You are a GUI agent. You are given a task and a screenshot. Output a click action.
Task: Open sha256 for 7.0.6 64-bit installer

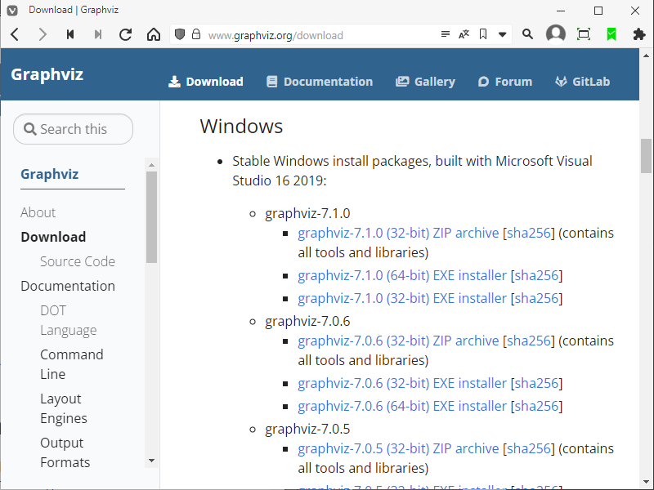coord(537,406)
